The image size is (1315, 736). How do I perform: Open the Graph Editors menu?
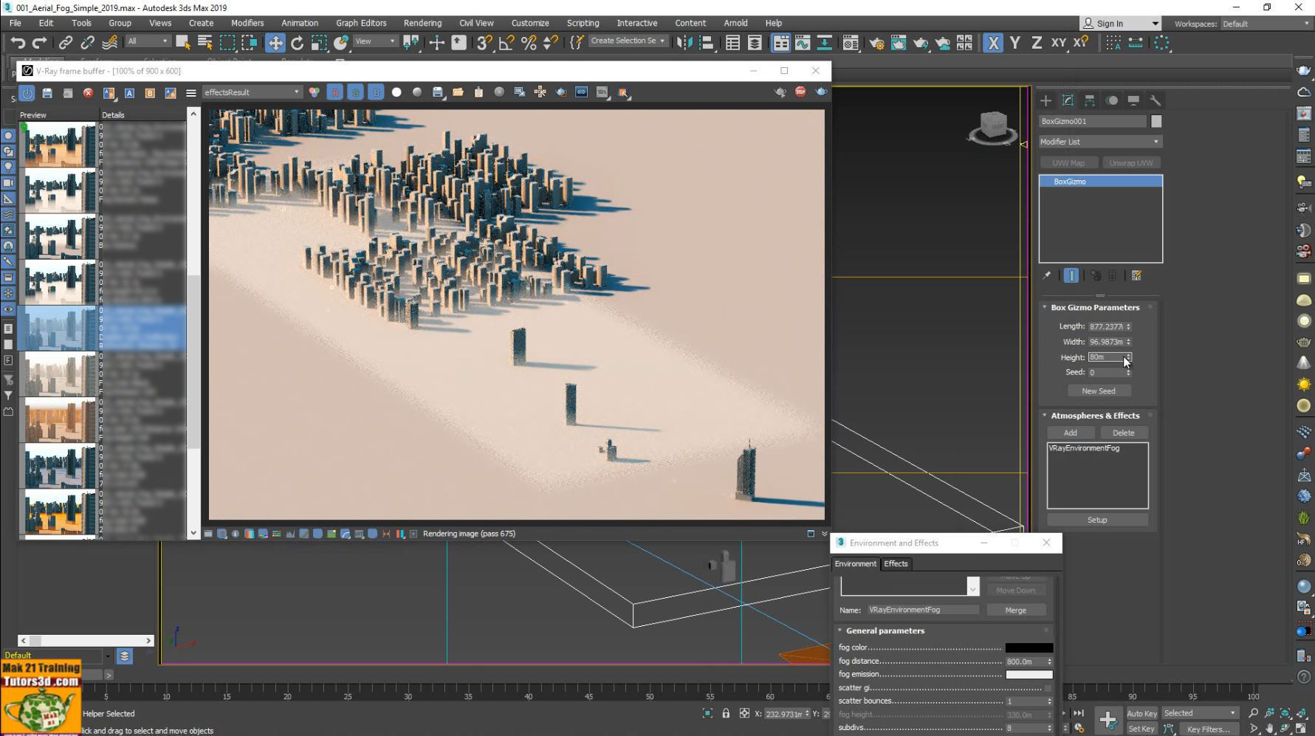coord(361,23)
